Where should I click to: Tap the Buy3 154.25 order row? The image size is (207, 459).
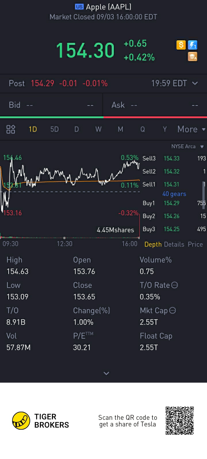pos(174,229)
